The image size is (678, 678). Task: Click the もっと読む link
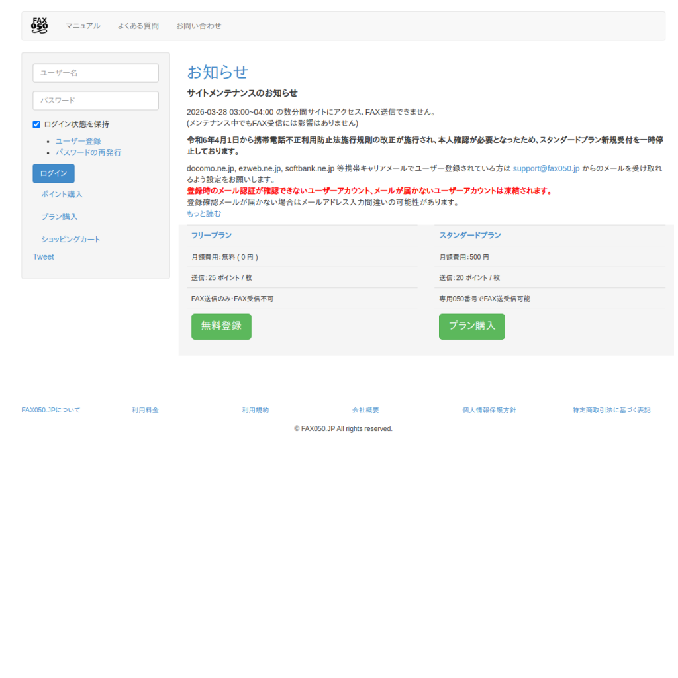204,213
